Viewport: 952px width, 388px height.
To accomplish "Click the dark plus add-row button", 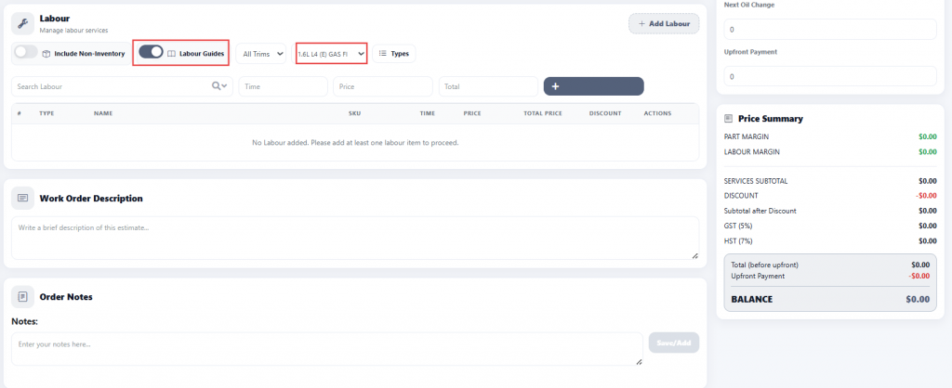I will pos(594,86).
